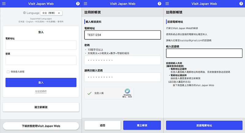Click the blue 登入 button
Image resolution: width=245 pixels, height=133 pixels.
41,82
